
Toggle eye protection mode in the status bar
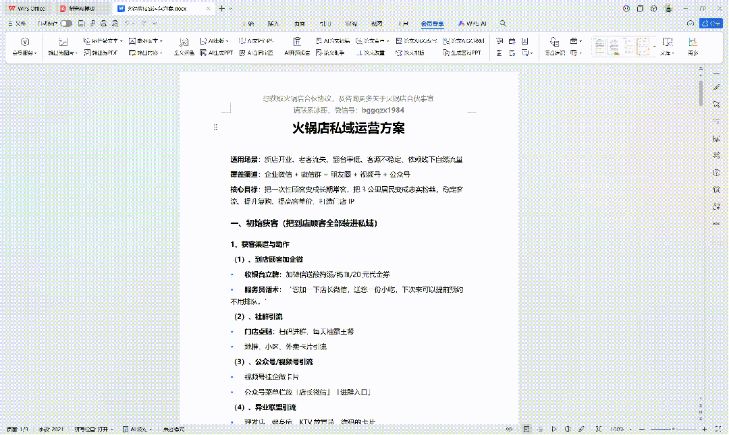[510, 429]
